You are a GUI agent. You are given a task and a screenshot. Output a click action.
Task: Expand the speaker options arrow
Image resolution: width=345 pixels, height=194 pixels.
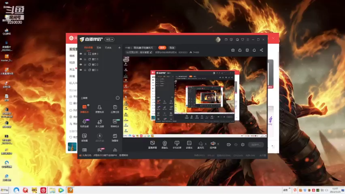coord(218,144)
